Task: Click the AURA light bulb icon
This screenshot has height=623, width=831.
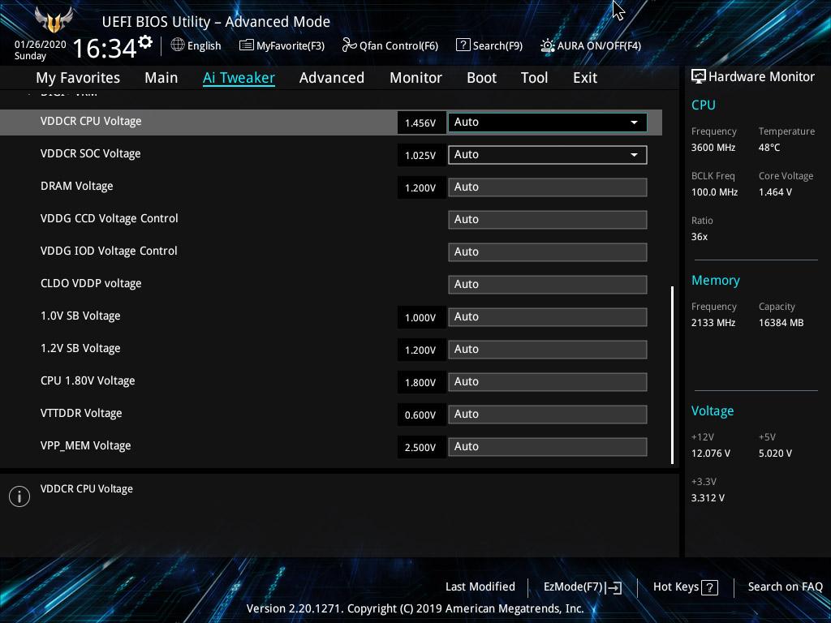Action: click(x=548, y=45)
